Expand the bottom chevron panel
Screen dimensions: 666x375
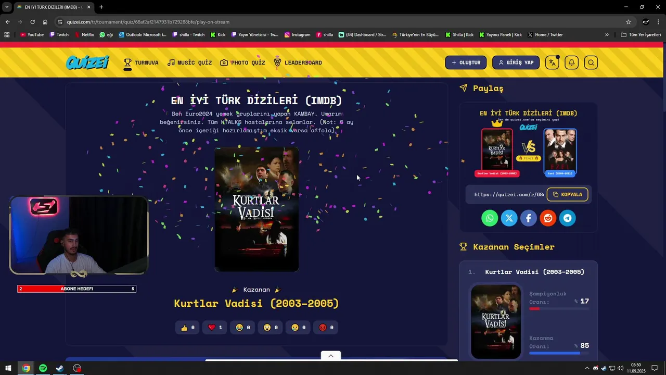click(x=330, y=356)
